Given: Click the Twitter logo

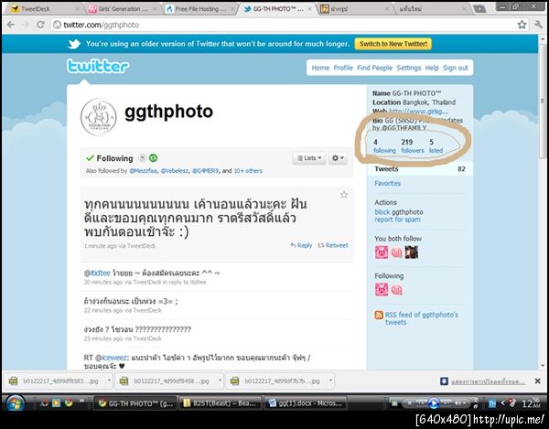Looking at the screenshot, I should click(98, 66).
